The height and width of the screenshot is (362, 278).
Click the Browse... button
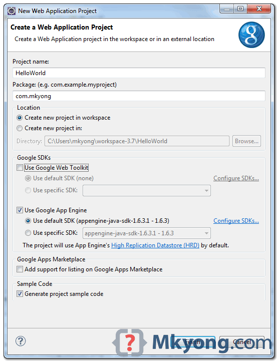click(246, 141)
